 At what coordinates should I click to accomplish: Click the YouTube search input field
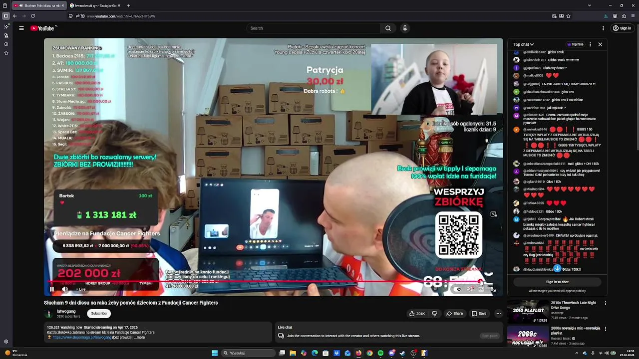(314, 28)
